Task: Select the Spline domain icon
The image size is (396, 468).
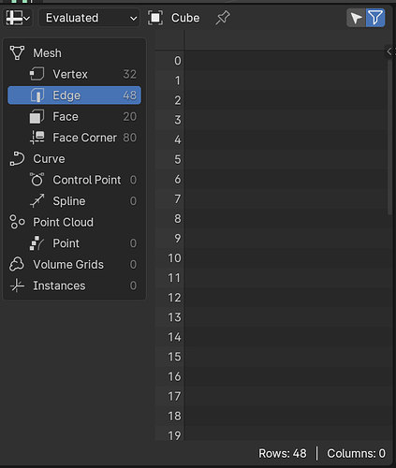Action: click(37, 201)
